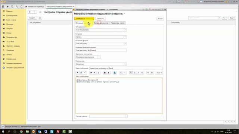Expand Печатная форма dropdown
239x134 pixels.
[125, 44]
